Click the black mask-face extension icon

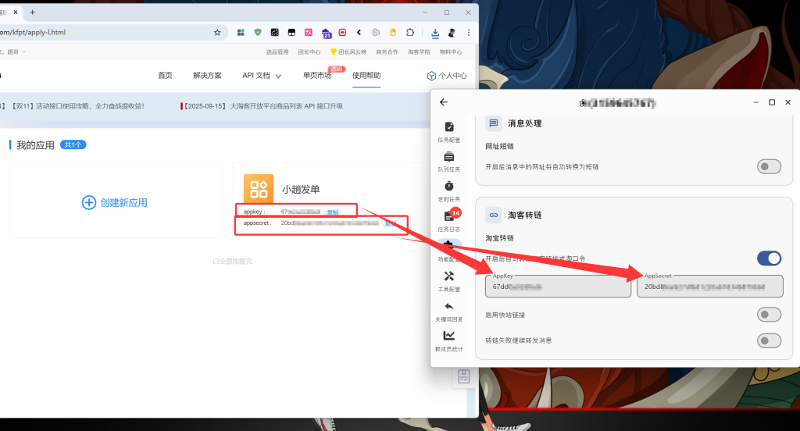pyautogui.click(x=291, y=32)
